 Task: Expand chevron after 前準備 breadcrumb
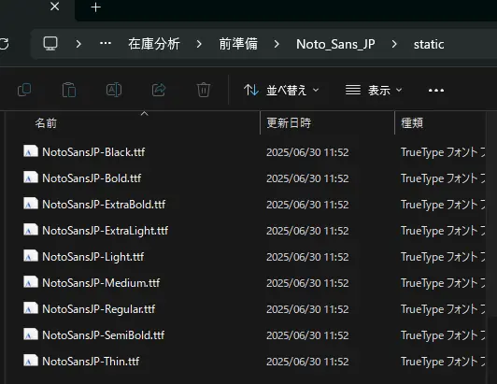277,44
